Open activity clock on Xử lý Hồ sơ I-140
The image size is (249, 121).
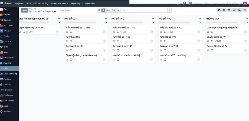point(118,41)
